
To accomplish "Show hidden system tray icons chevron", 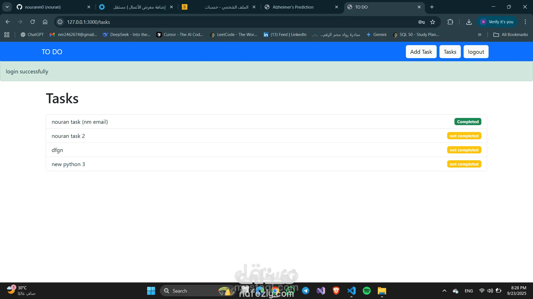I will (x=444, y=291).
